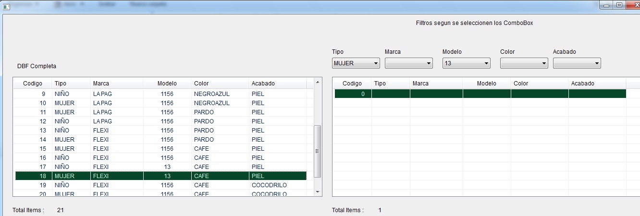Click highlighted Codigo 18 cell
Image resolution: width=640 pixels, height=216 pixels.
pos(34,176)
